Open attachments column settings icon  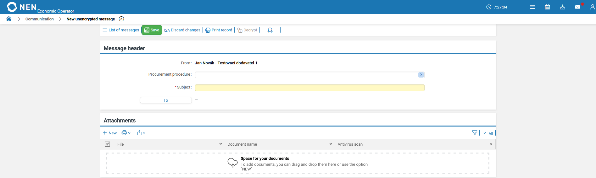pos(107,144)
